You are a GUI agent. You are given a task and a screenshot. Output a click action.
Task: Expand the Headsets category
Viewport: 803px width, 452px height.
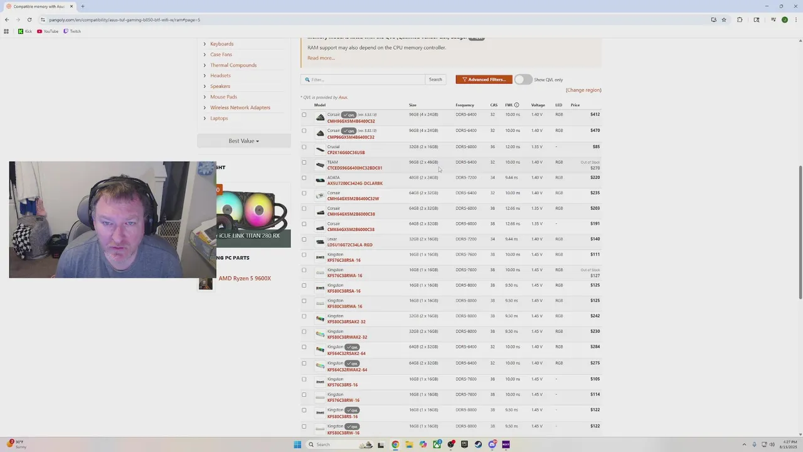(x=220, y=75)
